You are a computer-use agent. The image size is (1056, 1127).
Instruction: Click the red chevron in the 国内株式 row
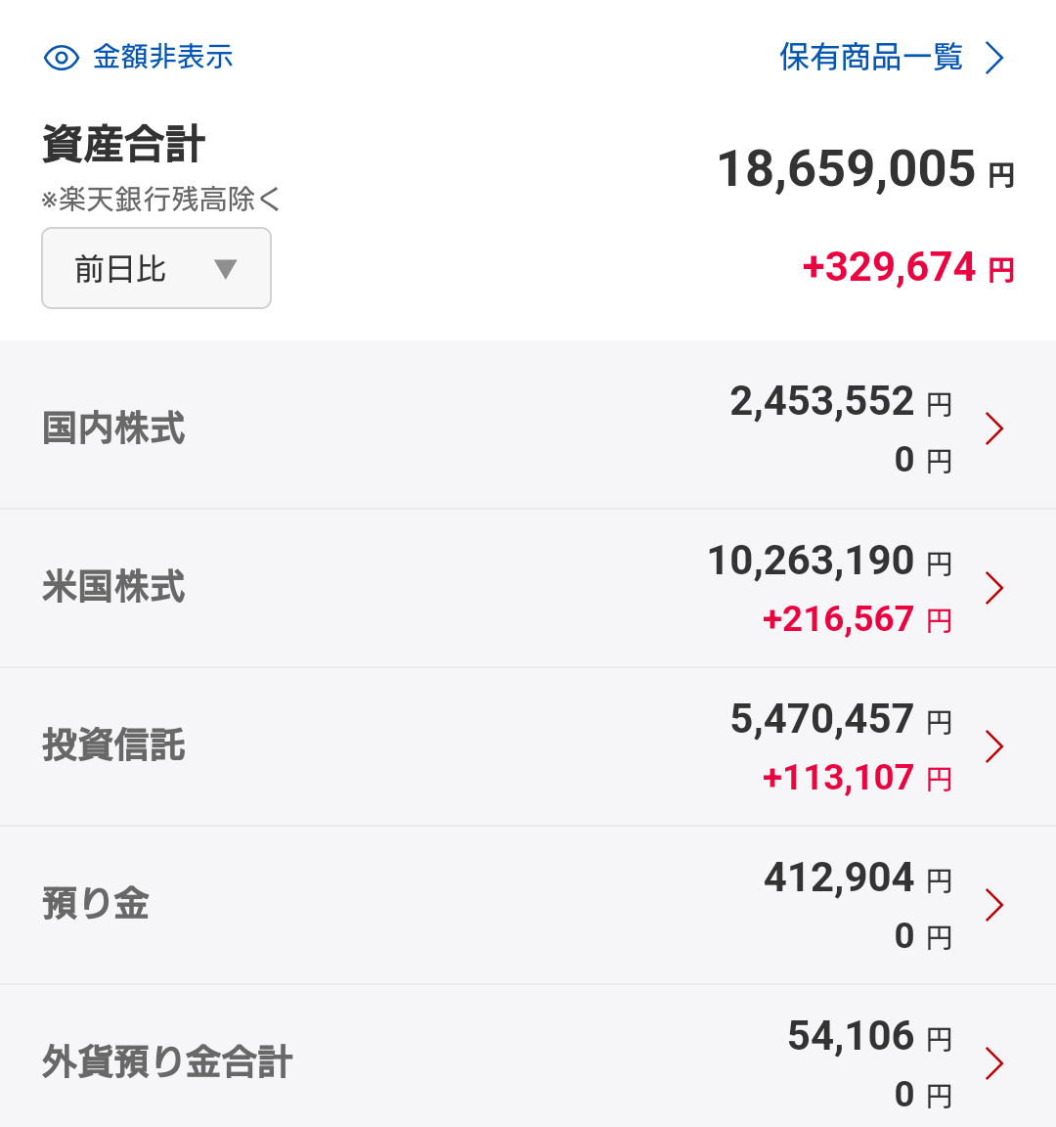click(x=994, y=428)
